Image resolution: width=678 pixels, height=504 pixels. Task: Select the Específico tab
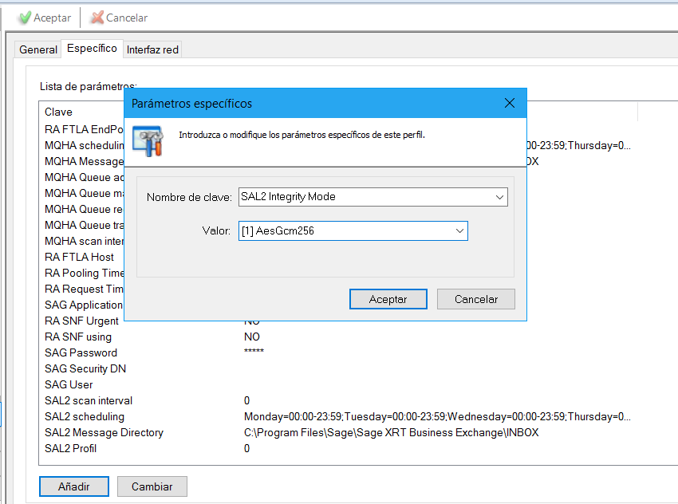[x=92, y=49]
